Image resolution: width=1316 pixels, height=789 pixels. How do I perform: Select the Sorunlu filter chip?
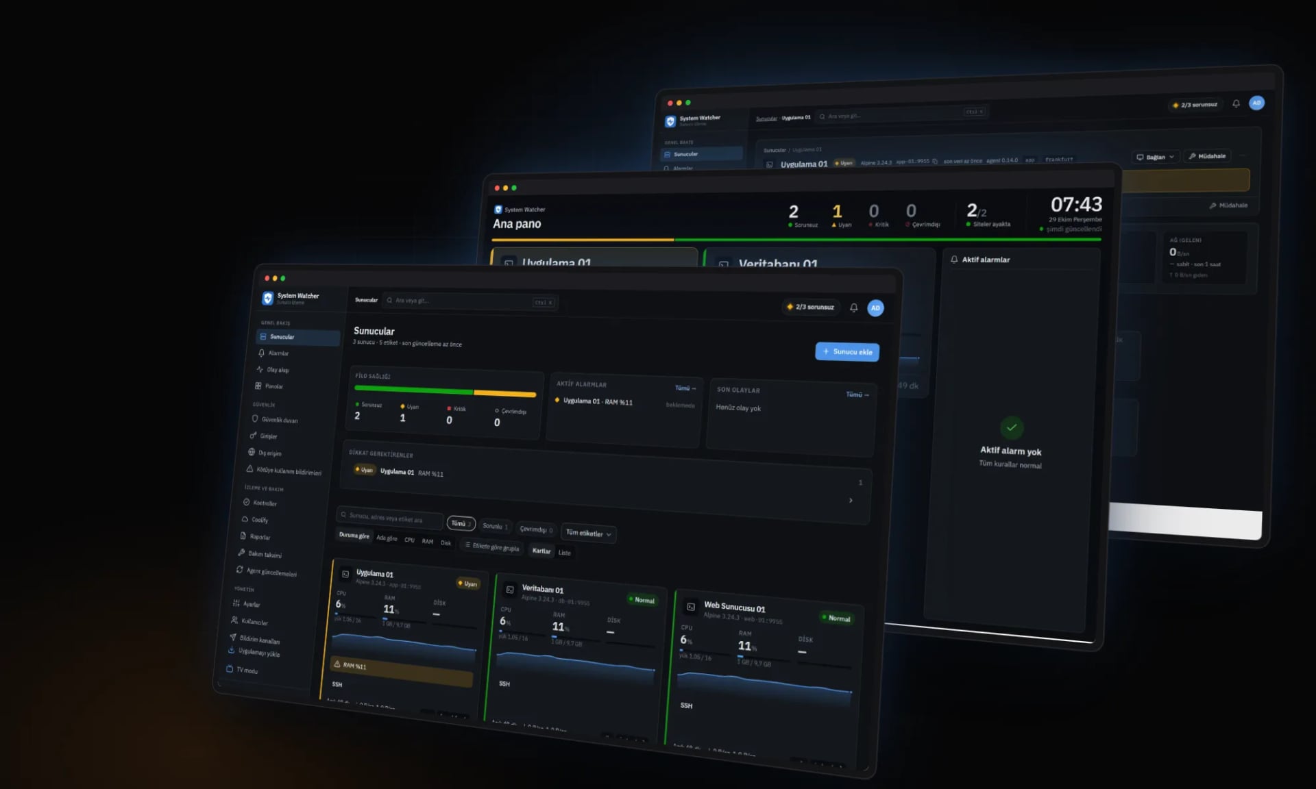[x=495, y=527]
